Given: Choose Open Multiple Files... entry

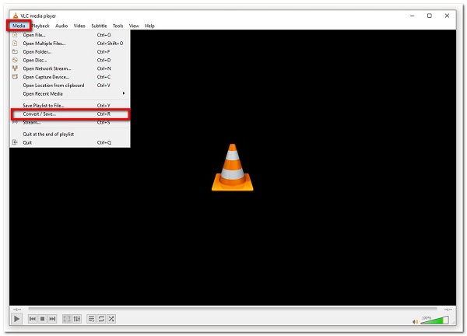Looking at the screenshot, I should click(x=70, y=43).
